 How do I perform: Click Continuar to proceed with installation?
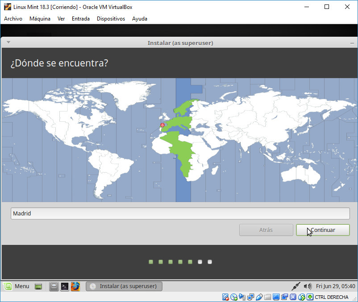(323, 230)
